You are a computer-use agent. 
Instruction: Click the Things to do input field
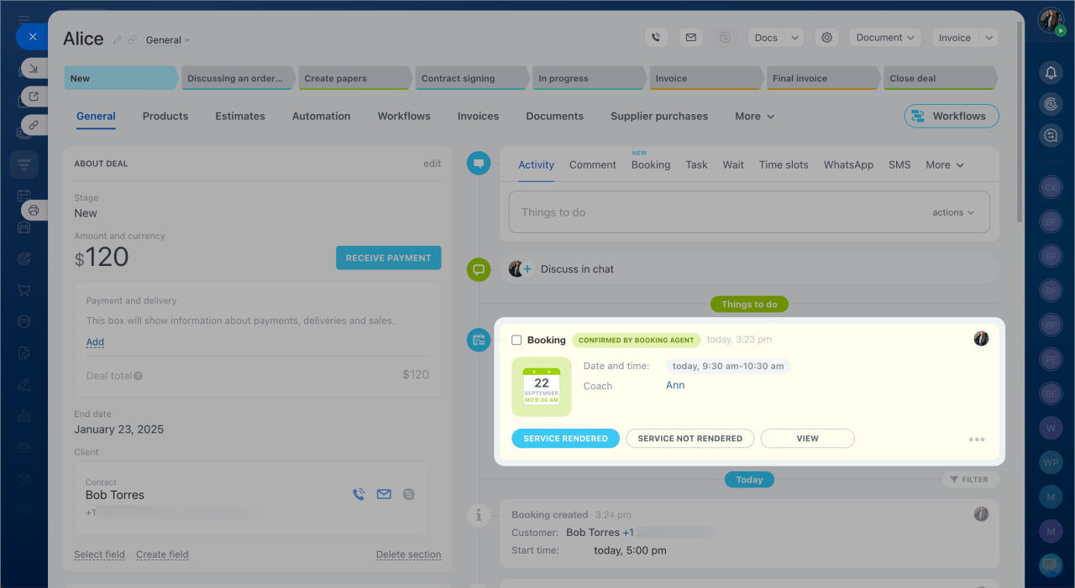tap(714, 213)
